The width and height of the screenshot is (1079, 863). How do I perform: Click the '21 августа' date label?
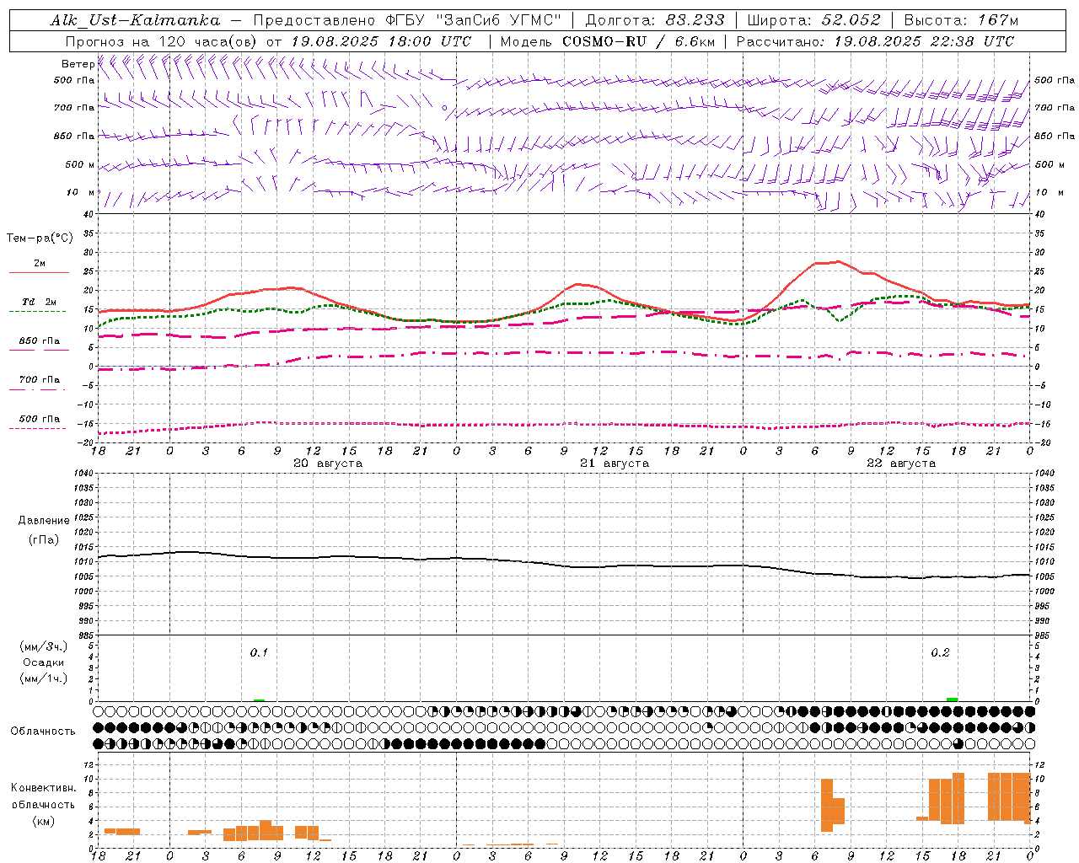pos(615,464)
